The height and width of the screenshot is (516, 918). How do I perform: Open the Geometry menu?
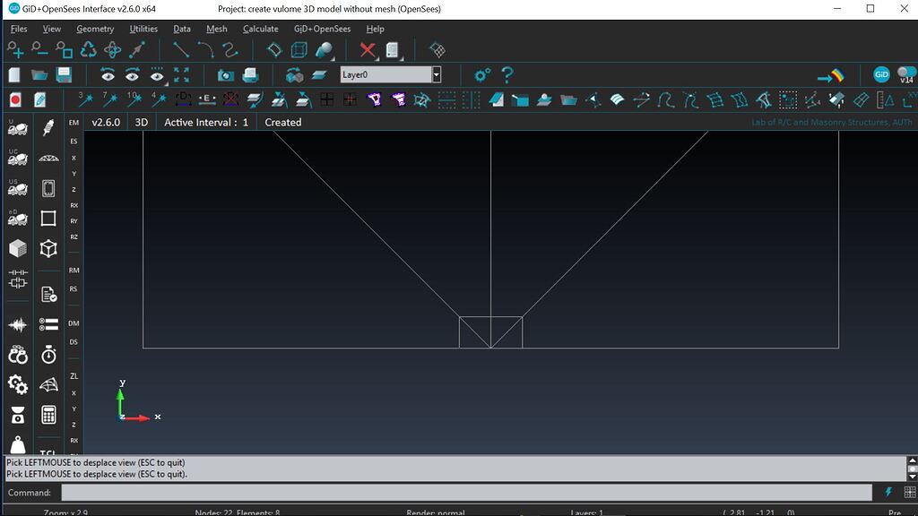point(95,29)
